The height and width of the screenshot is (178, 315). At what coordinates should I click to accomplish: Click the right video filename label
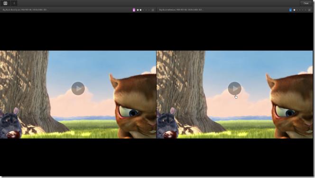(181, 9)
